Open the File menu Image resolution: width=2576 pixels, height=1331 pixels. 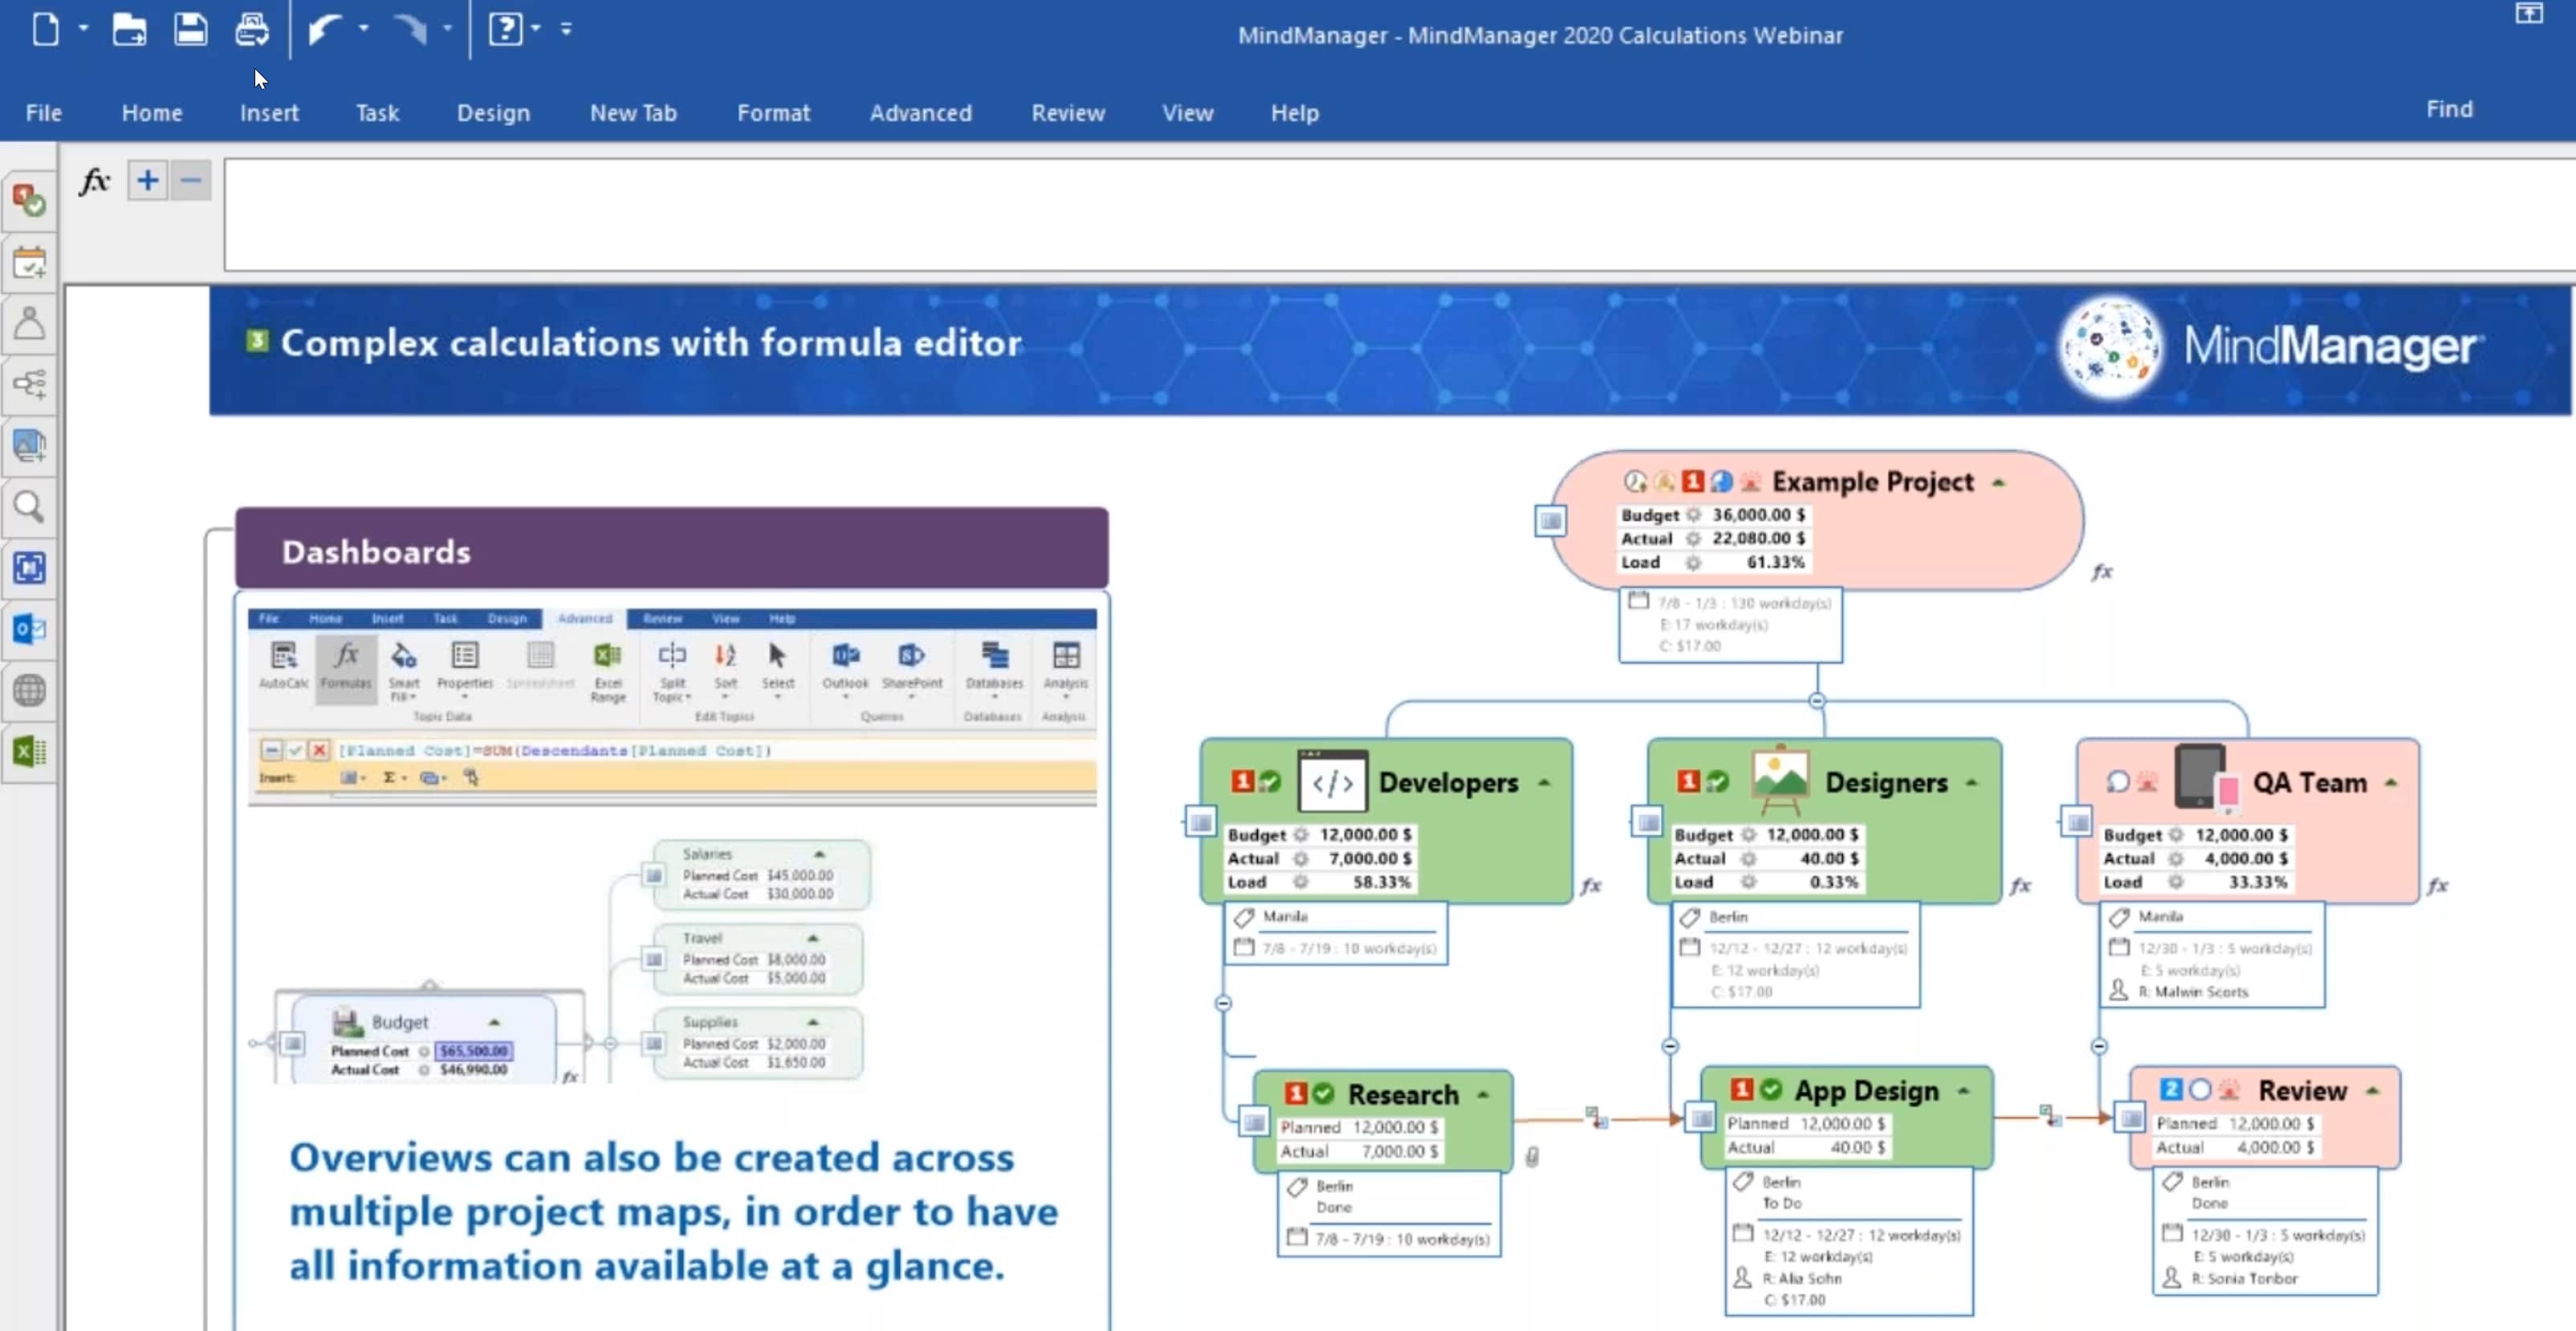coord(43,113)
